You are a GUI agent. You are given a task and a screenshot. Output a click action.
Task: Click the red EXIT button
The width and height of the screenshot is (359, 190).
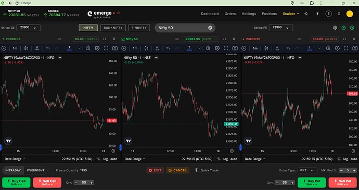(x=155, y=170)
